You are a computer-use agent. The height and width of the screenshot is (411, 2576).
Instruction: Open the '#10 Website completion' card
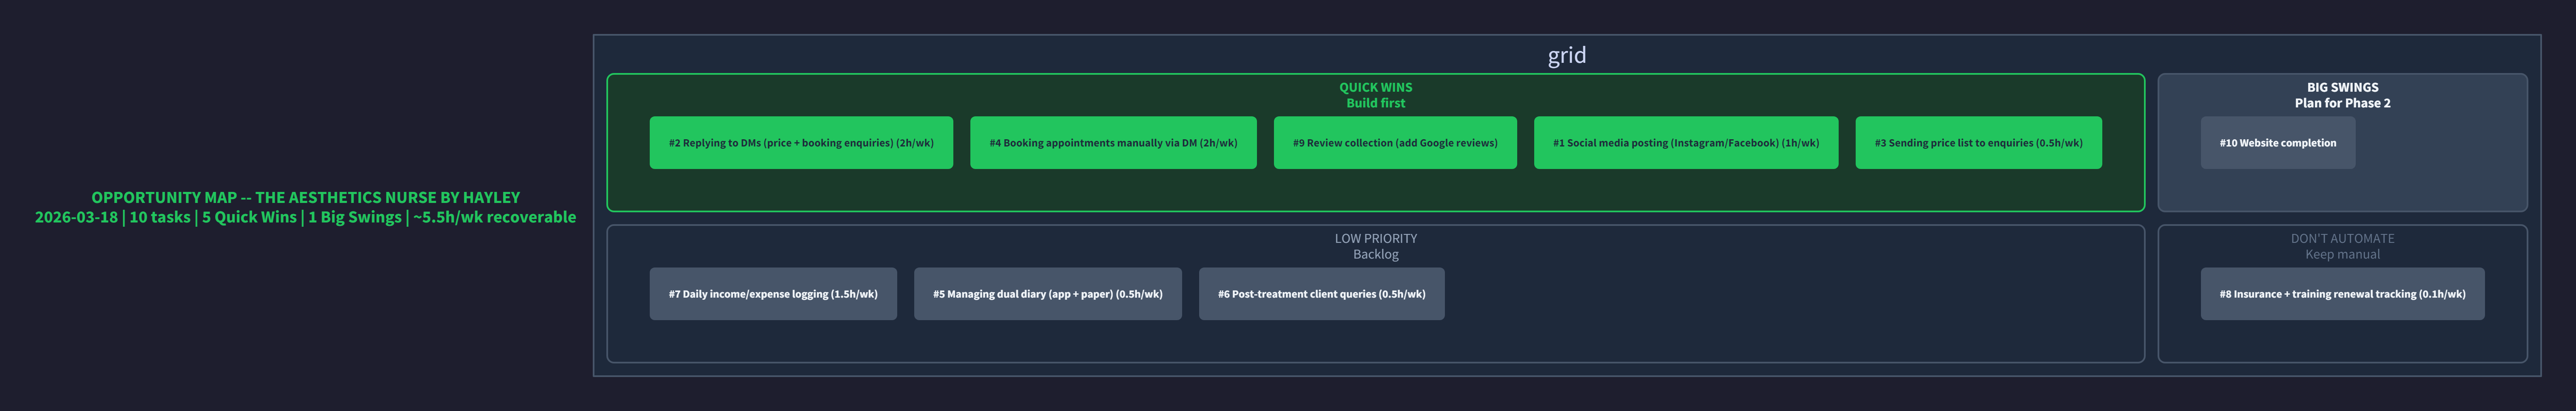pos(2277,143)
